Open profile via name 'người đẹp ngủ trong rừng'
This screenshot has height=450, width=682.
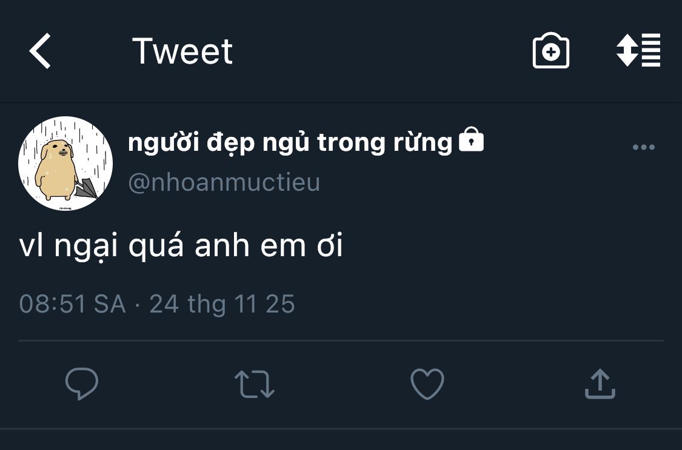[x=290, y=143]
